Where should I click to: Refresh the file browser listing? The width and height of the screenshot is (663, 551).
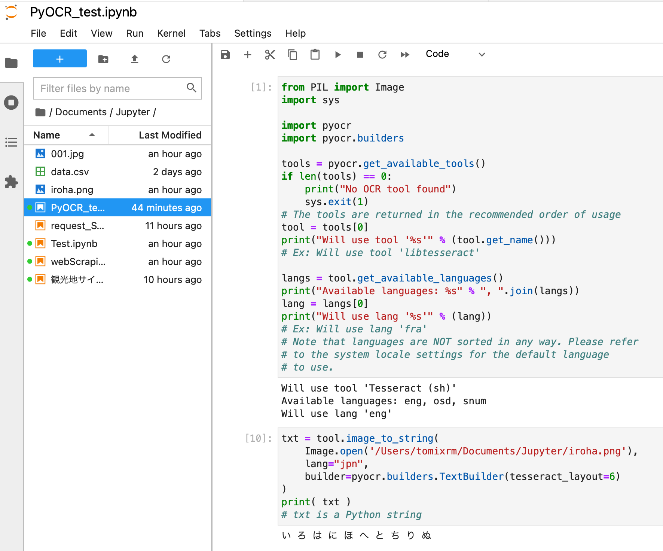pyautogui.click(x=166, y=59)
